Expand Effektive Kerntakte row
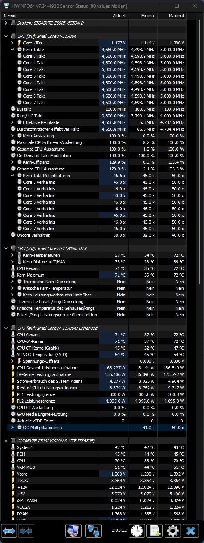The image size is (204, 543). pos(12,122)
